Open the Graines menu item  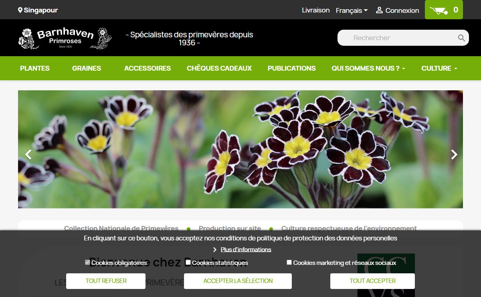87,68
